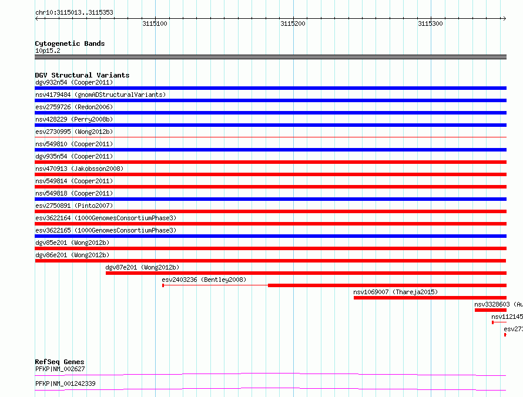Click the dgv932n54 (Cooper2011) variant label
The height and width of the screenshot is (397, 523).
[74, 82]
